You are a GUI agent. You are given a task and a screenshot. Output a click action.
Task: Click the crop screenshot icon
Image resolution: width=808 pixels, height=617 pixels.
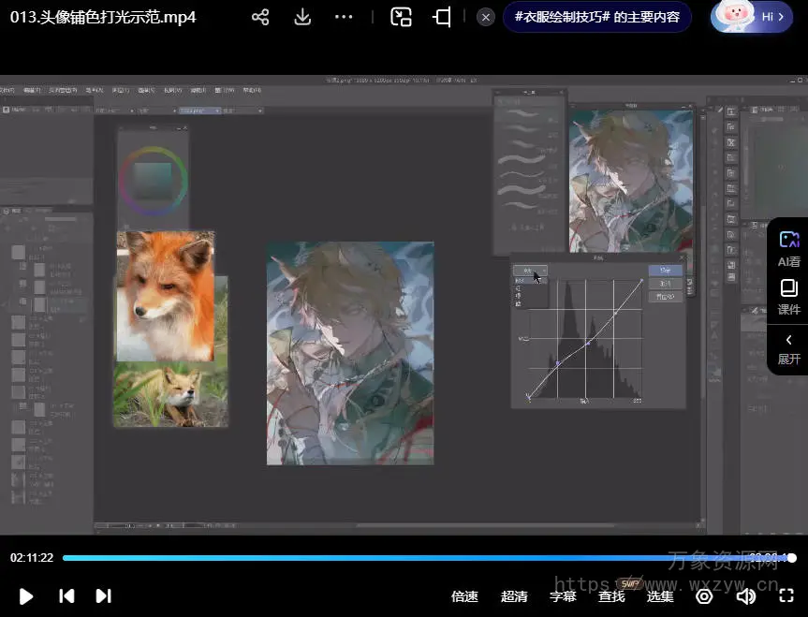(x=442, y=17)
